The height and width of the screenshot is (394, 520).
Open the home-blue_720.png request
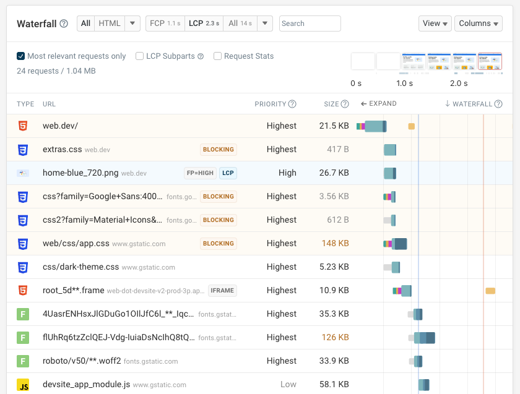click(81, 173)
